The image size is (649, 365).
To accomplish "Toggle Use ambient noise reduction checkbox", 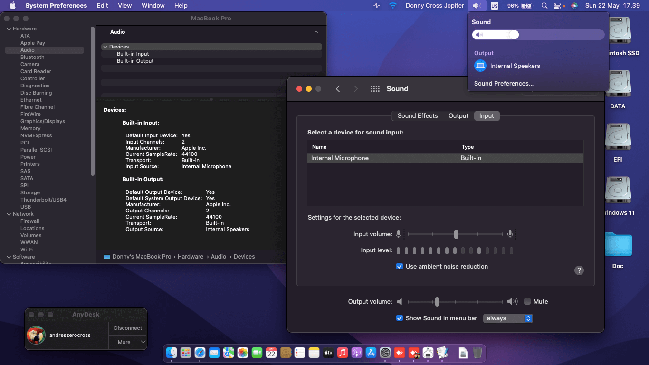I will (400, 266).
